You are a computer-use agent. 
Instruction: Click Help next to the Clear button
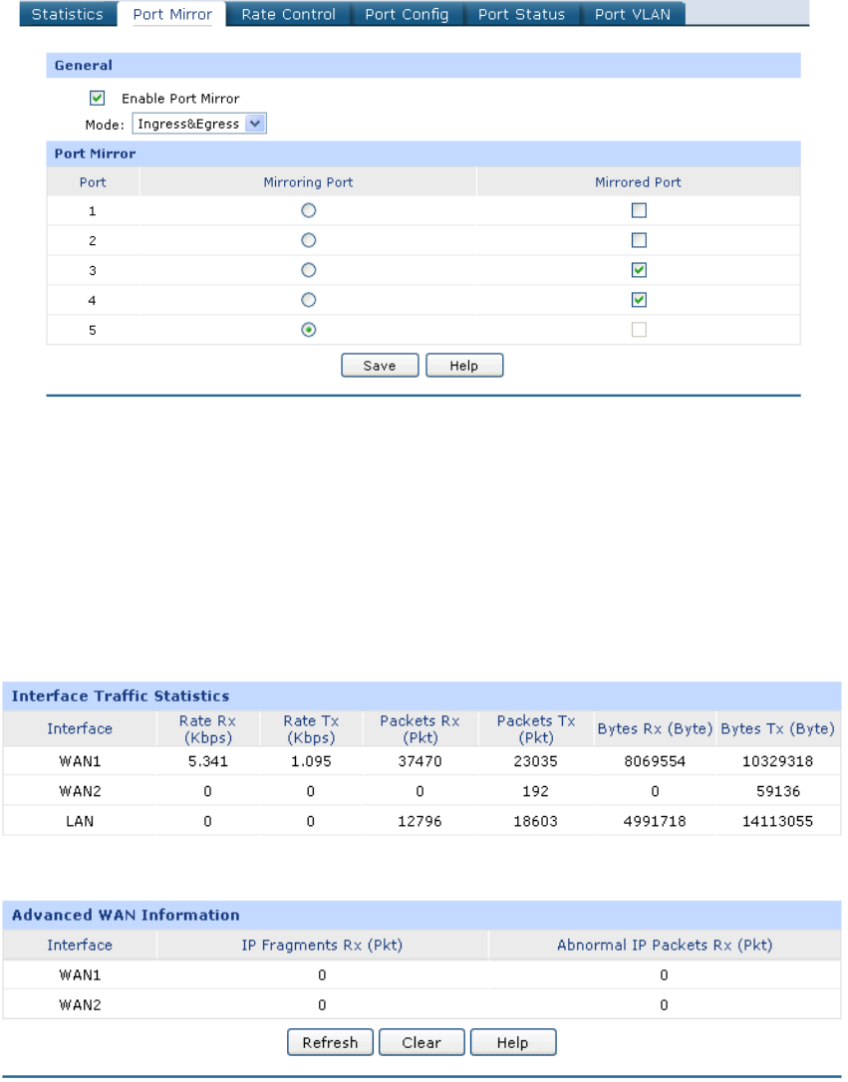tap(512, 1042)
